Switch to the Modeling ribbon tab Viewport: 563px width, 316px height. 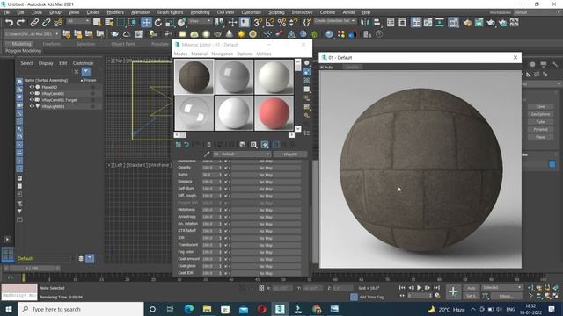pos(21,44)
